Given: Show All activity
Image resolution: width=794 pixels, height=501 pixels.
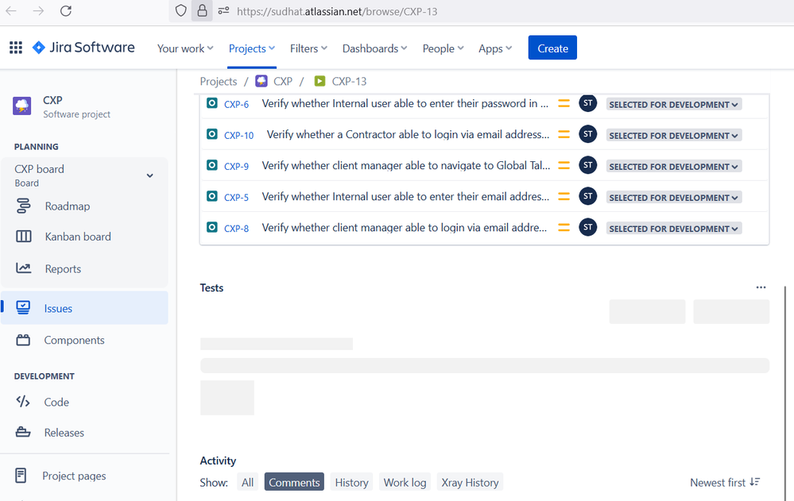Looking at the screenshot, I should coord(247,482).
